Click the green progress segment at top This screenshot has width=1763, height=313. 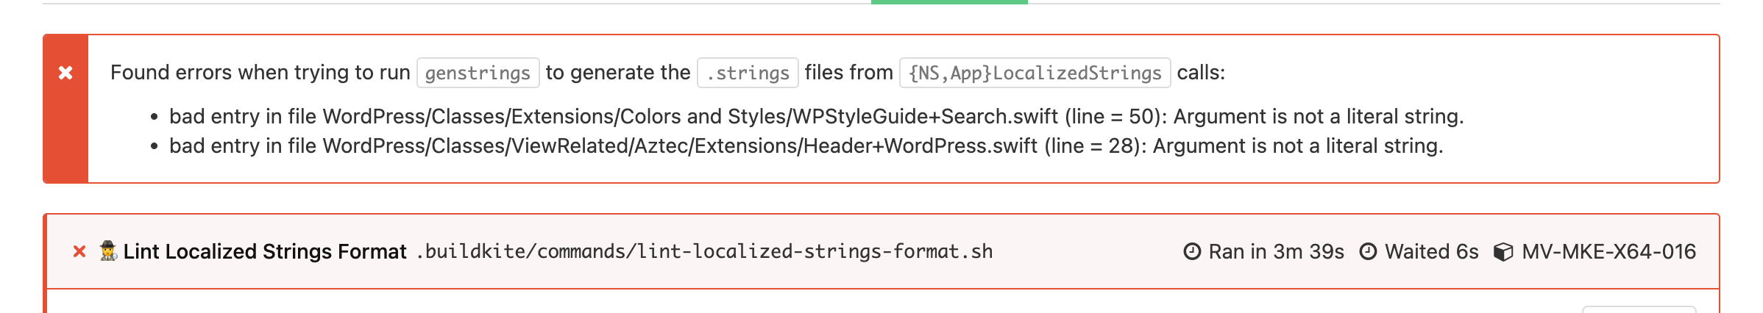[949, 2]
